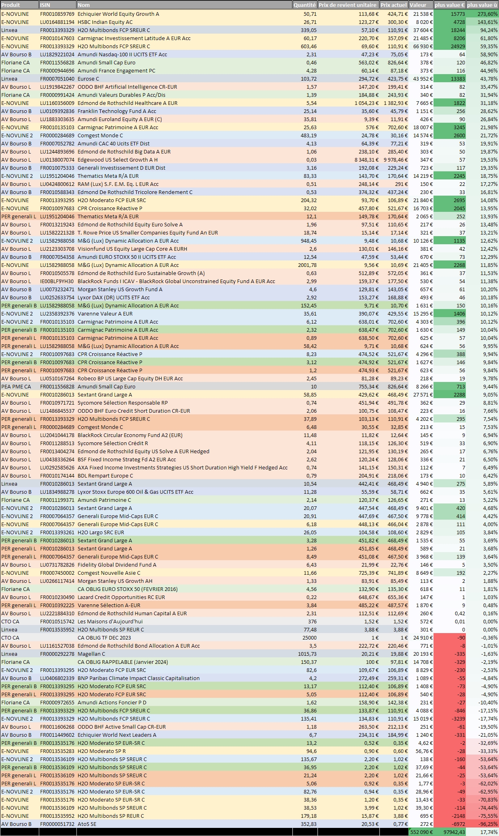
Task: Click Lazard Credit Opportunities RC EUR cell
Action: [184, 597]
